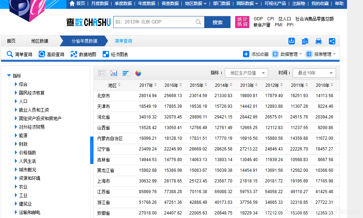Expand the 财政 tree node

(16, 144)
